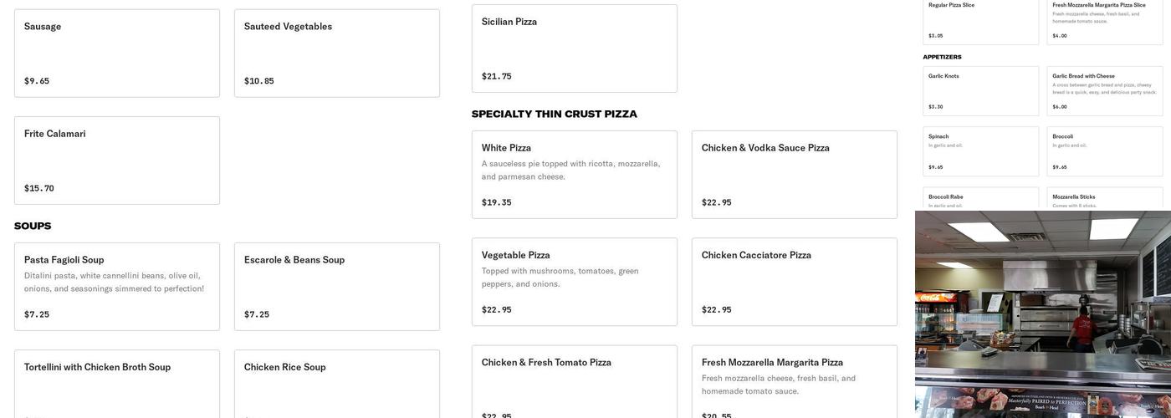This screenshot has height=418, width=1171.
Task: Select Mozzarella Sticks in preview panel
Action: (1104, 199)
